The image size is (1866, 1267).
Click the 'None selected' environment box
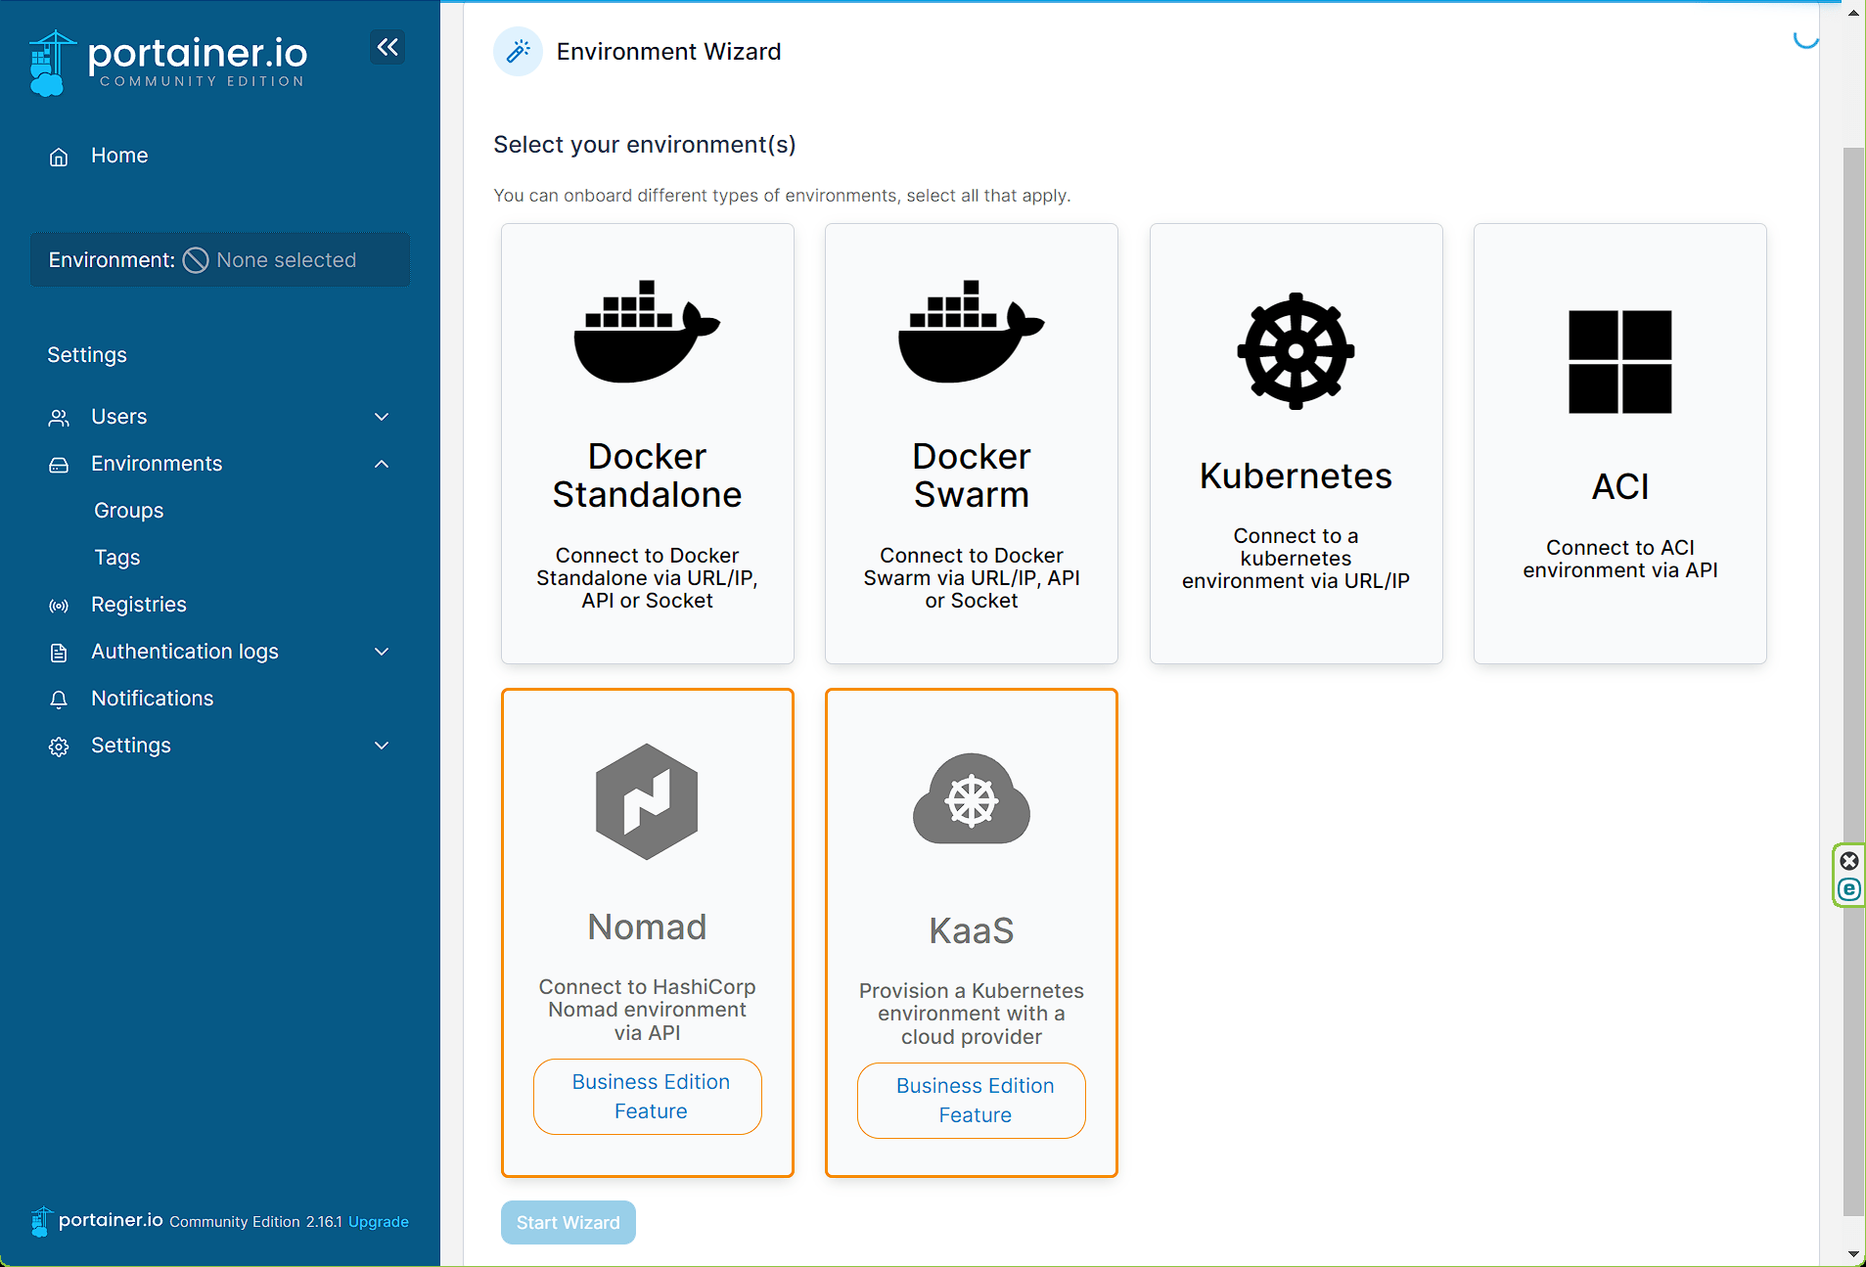pyautogui.click(x=220, y=259)
